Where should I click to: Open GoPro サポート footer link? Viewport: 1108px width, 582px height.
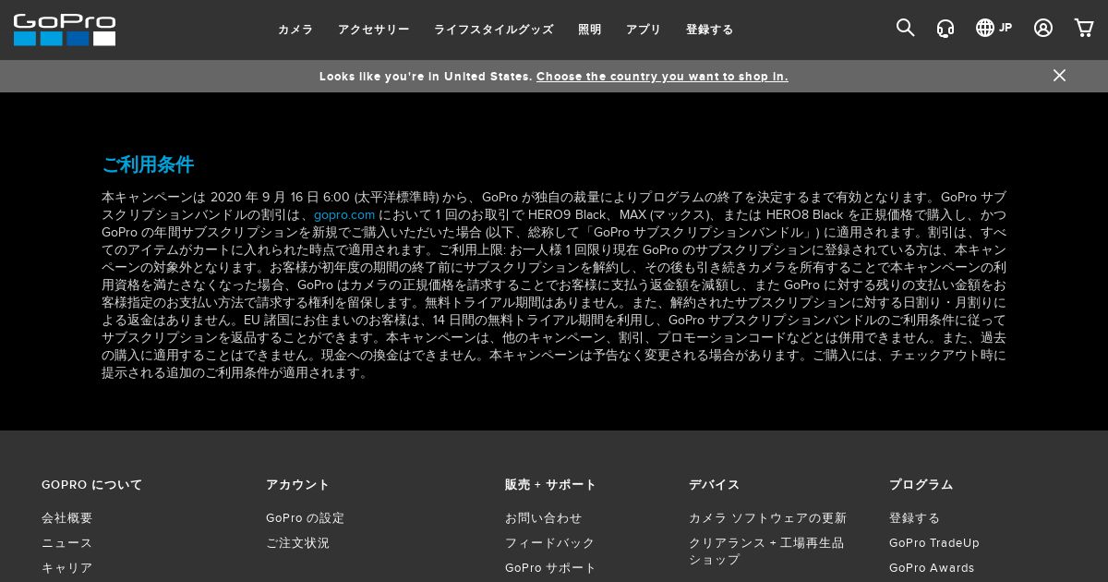[551, 568]
